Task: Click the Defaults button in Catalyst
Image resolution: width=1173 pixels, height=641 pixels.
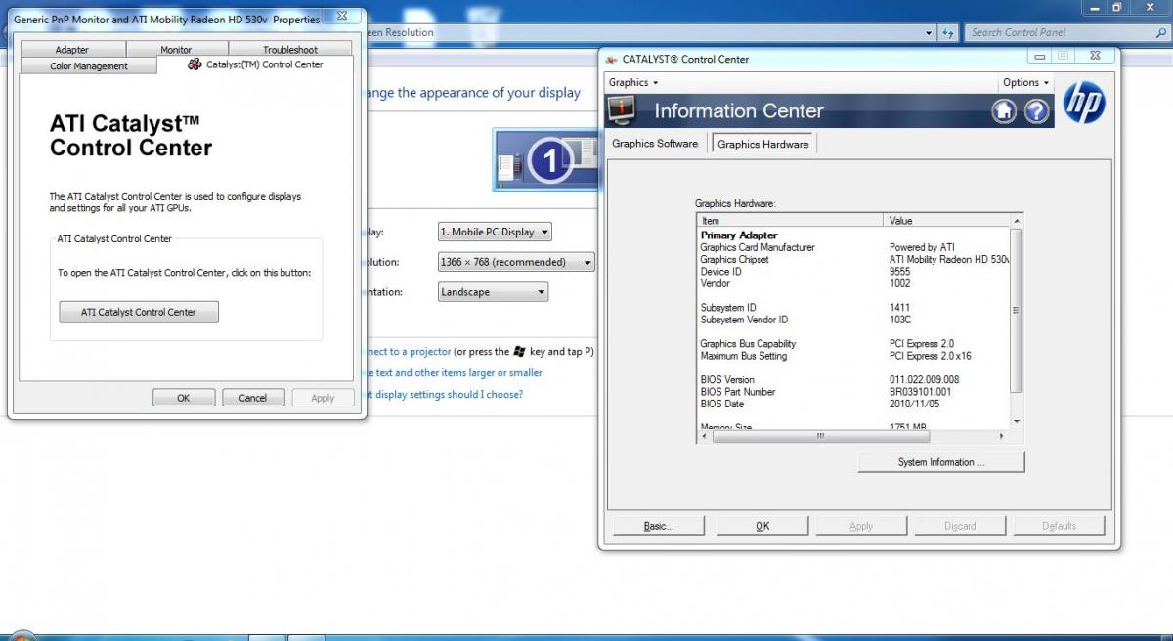Action: coord(1059,526)
